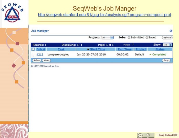Screen dimensions: 179x138
Task: Click the Refine button
Action: click(36, 60)
